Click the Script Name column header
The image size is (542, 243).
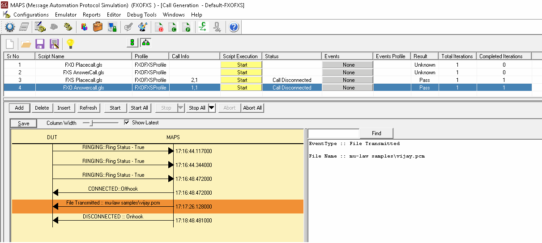pos(84,56)
